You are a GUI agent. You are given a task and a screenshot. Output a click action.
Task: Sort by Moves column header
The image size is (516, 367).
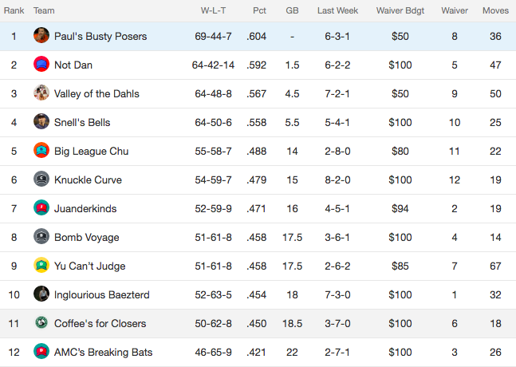pyautogui.click(x=495, y=10)
